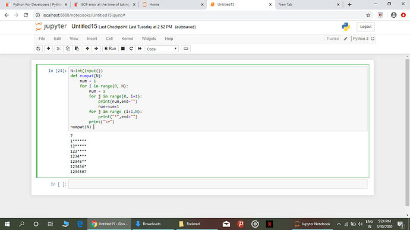Bookmark this page with star icon
The image size is (410, 230).
pos(368,15)
